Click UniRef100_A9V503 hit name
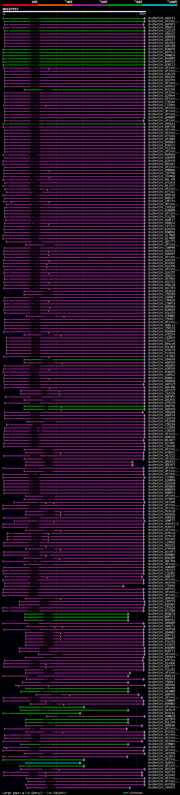 click(161, 86)
